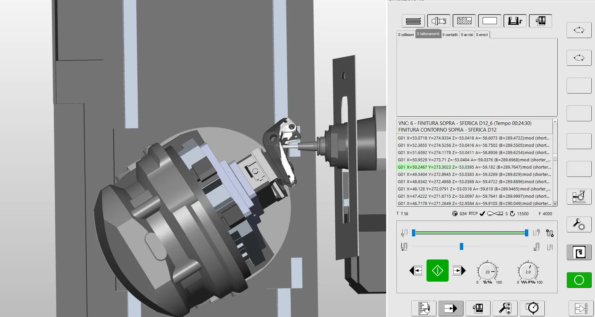Click NC code list scrollbar down arrow
This screenshot has width=595, height=317.
coord(555,204)
